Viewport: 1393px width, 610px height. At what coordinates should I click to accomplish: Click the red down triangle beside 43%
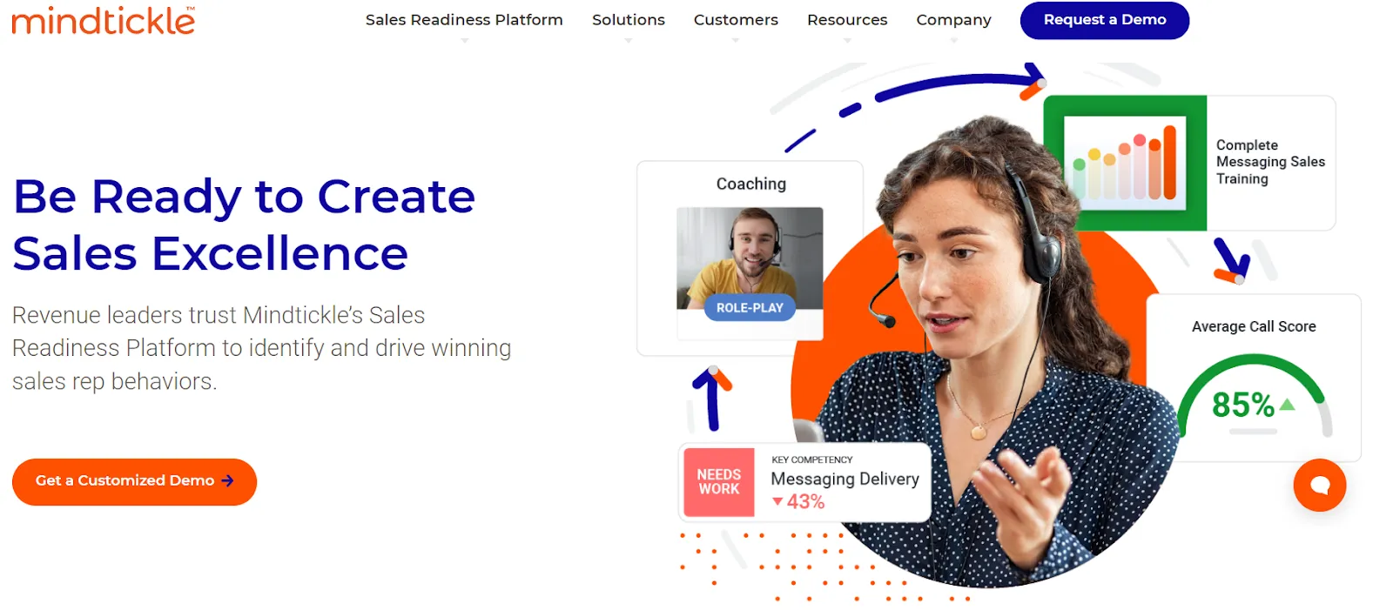[777, 501]
